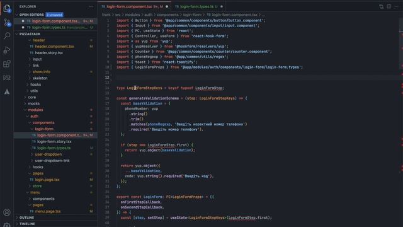
Task: Click the LoginFormStep identifier on line 14
Action: [x=208, y=88]
